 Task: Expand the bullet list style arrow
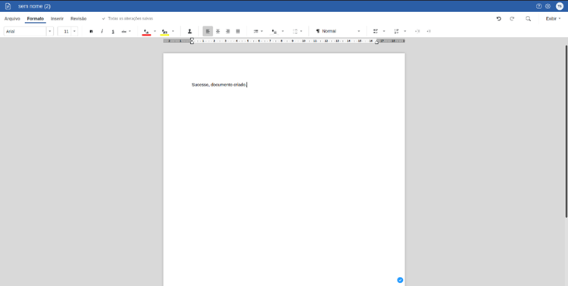[384, 32]
